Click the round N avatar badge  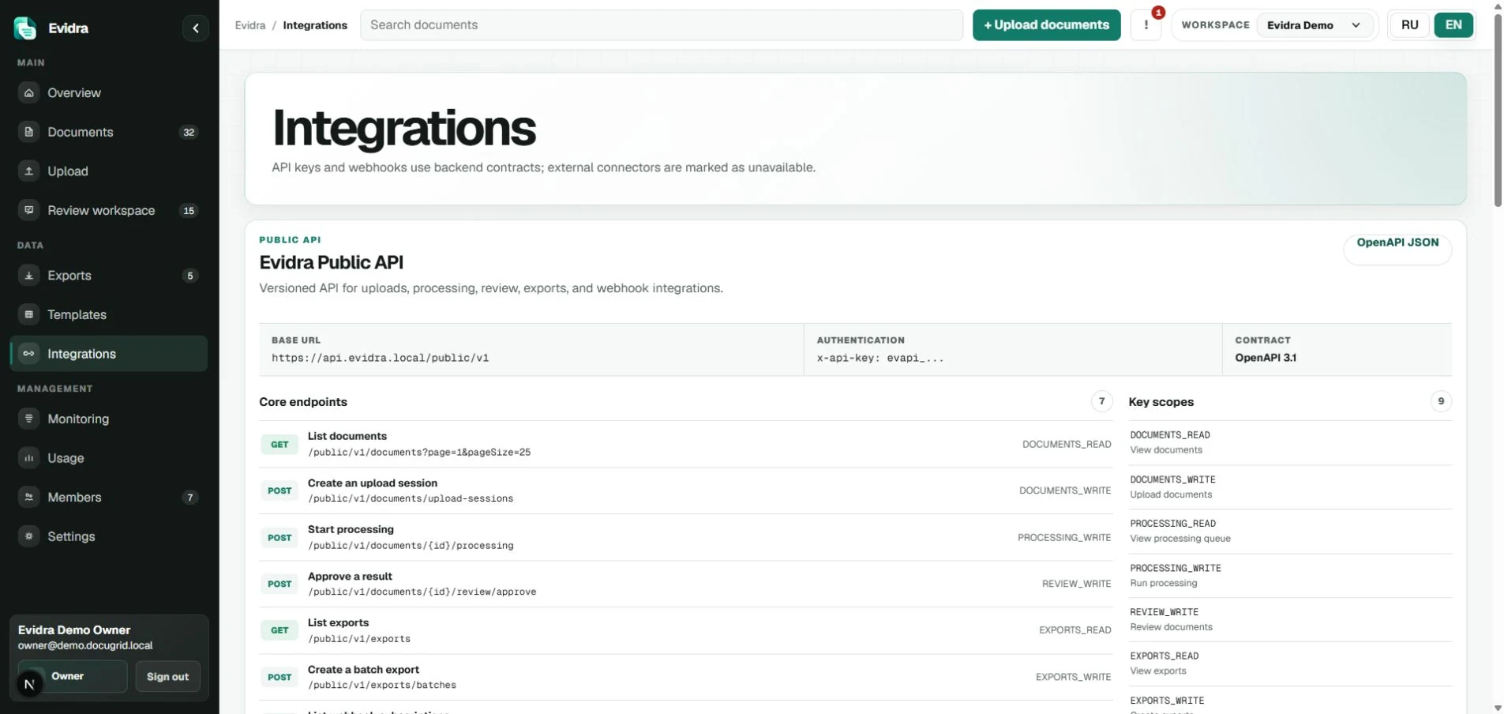click(x=29, y=684)
